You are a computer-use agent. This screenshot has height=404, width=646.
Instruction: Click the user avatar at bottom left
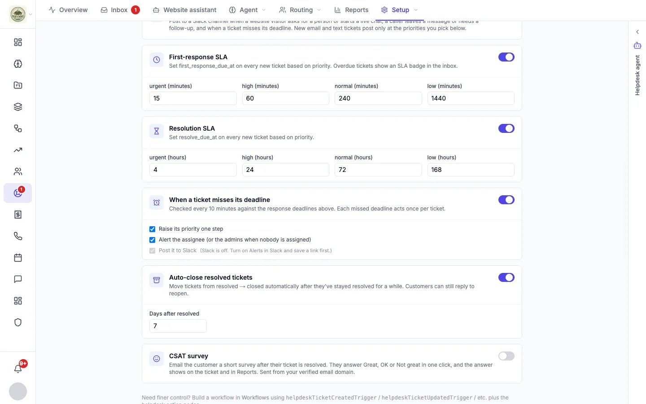click(18, 391)
